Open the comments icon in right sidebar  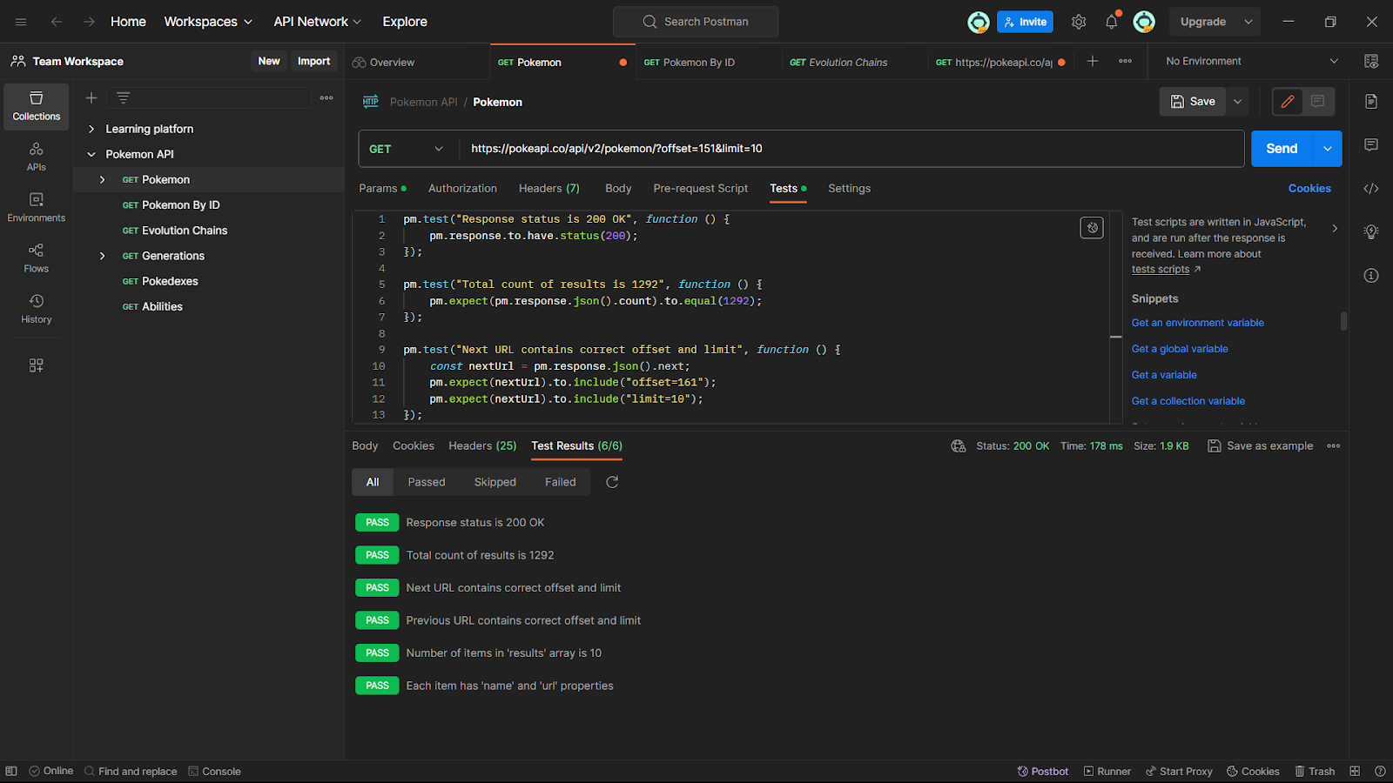pos(1371,144)
